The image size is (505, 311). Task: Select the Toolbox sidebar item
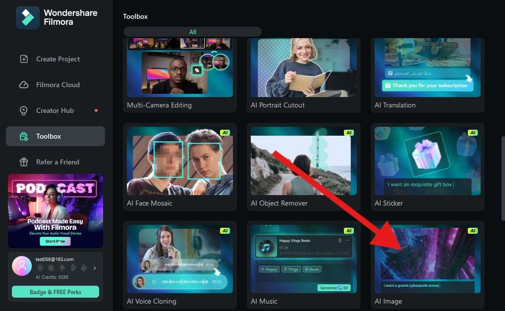56,136
